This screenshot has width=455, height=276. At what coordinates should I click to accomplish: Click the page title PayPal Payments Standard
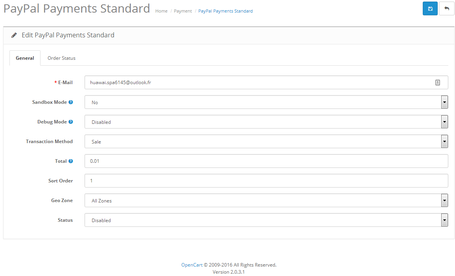coord(77,8)
